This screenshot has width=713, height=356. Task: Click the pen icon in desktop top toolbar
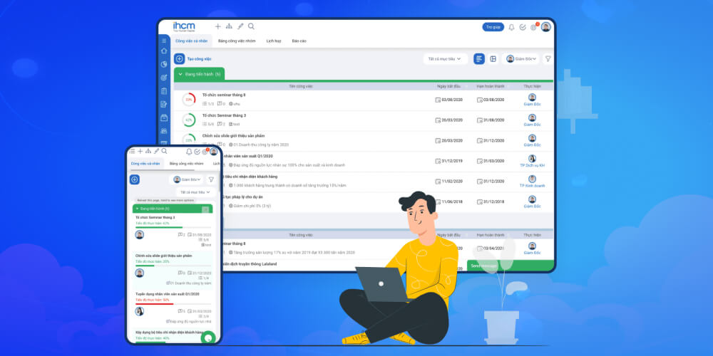pyautogui.click(x=240, y=26)
